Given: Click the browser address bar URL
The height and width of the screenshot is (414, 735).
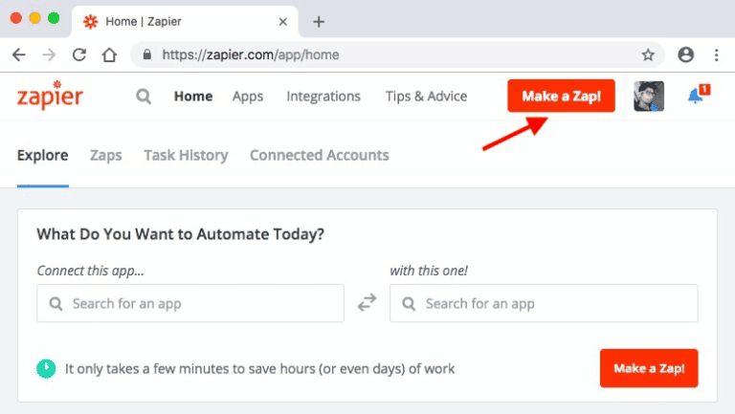Looking at the screenshot, I should (251, 54).
